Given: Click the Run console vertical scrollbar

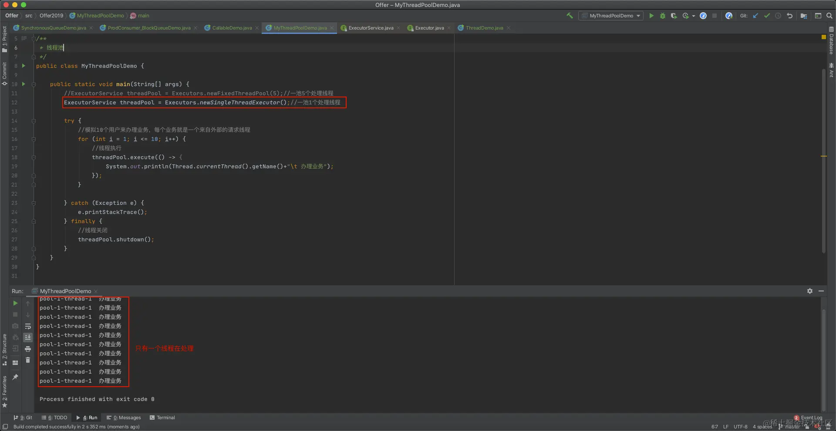Looking at the screenshot, I should click(824, 360).
